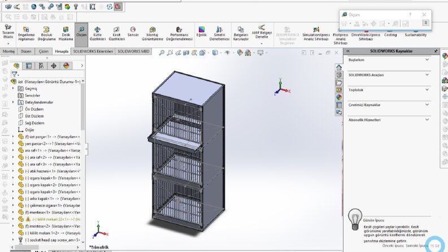
Task: Open the Appearances task pane tab
Action: click(339, 97)
